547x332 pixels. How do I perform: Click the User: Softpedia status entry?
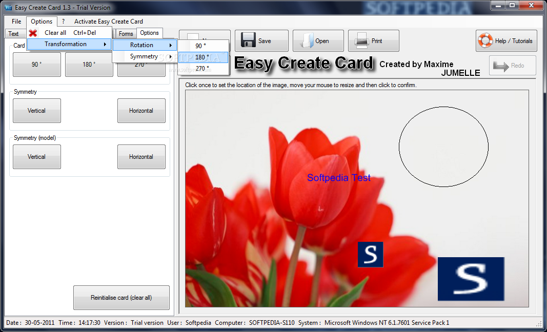pyautogui.click(x=189, y=323)
